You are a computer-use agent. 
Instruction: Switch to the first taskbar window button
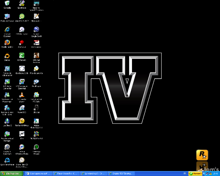(39, 174)
